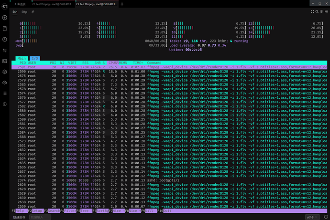Click the cloud sync icon in sidebar
Image resolution: width=330 pixels, height=220 pixels.
click(x=4, y=83)
